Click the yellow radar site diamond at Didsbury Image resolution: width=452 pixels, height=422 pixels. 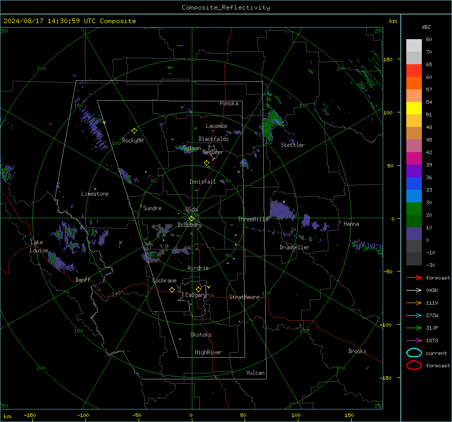(x=191, y=219)
